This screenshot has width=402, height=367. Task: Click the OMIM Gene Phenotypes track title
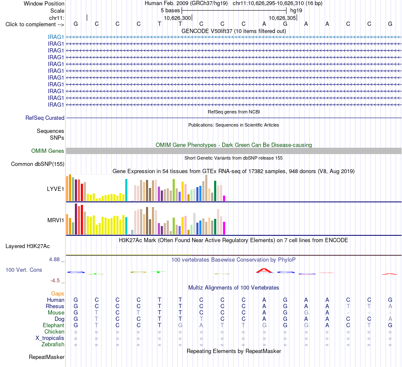tap(234, 145)
